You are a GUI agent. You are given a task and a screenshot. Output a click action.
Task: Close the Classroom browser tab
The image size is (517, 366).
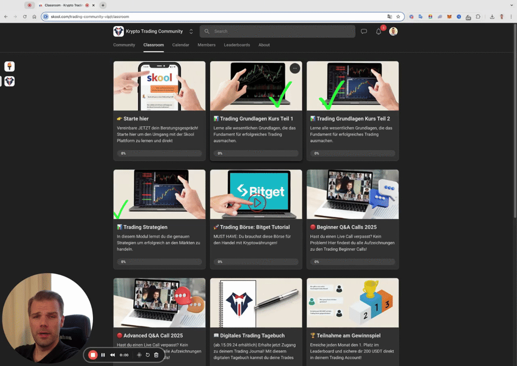93,5
